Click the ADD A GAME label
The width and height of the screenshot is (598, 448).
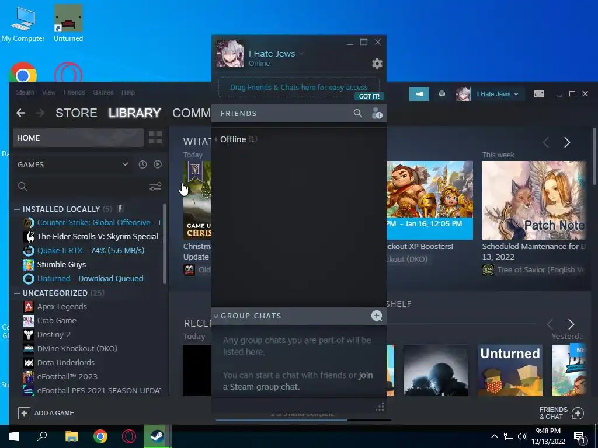coord(54,413)
